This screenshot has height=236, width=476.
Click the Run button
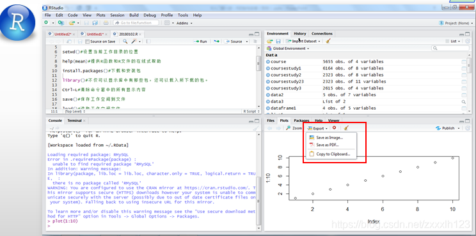pyautogui.click(x=200, y=41)
